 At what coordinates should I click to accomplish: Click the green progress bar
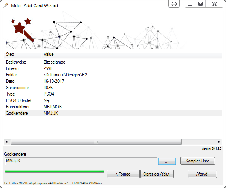pos(54,171)
